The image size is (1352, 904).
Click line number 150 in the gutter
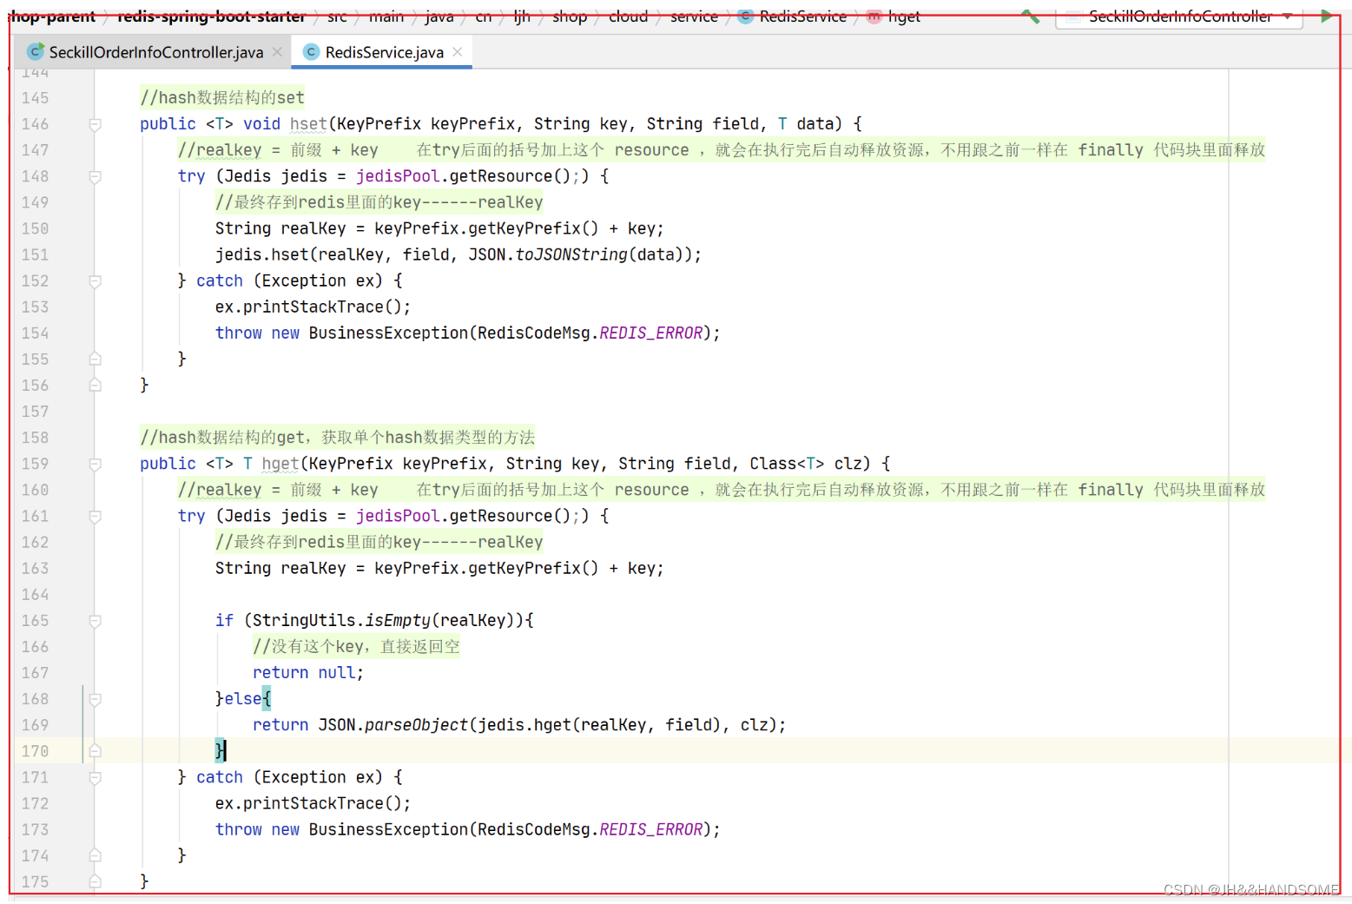click(x=35, y=228)
